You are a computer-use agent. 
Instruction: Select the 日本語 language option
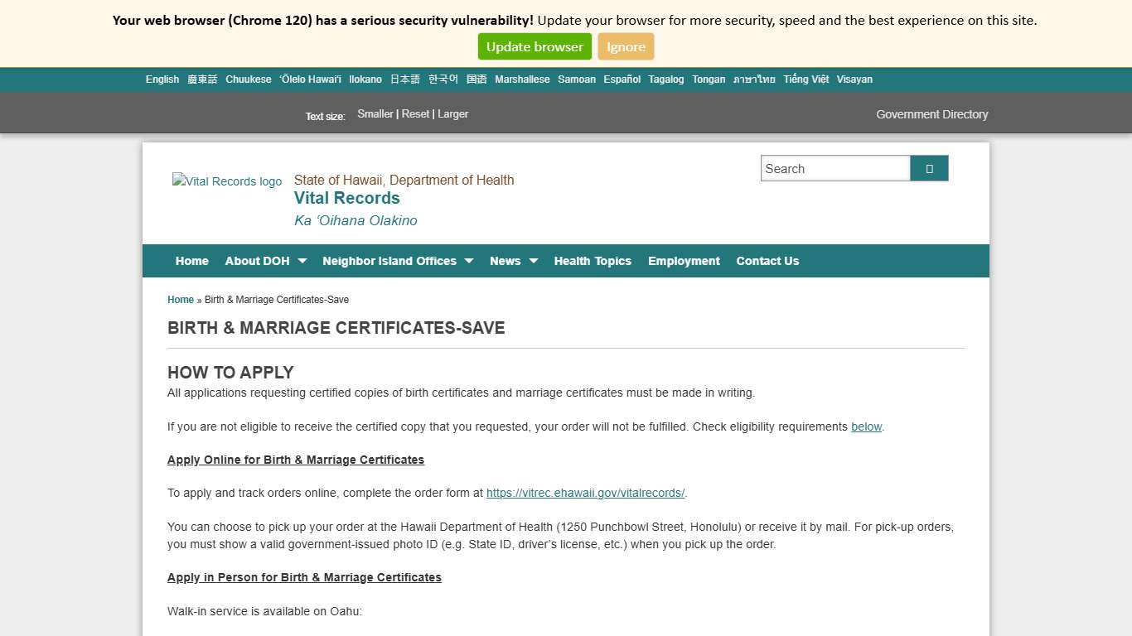[x=404, y=79]
